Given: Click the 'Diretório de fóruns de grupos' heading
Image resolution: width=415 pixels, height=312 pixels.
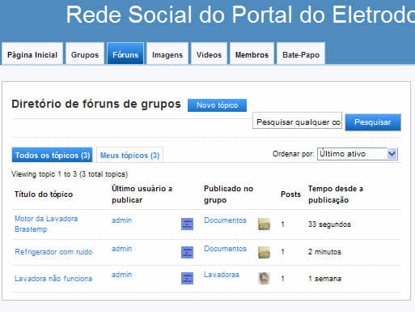Looking at the screenshot, I should [x=96, y=105].
